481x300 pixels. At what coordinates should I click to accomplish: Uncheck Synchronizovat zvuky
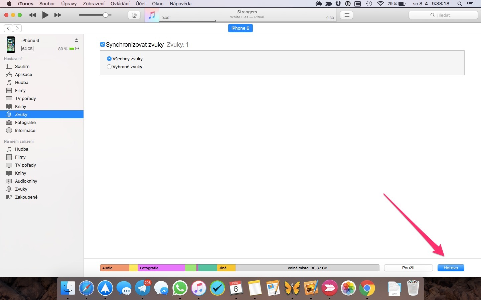103,44
